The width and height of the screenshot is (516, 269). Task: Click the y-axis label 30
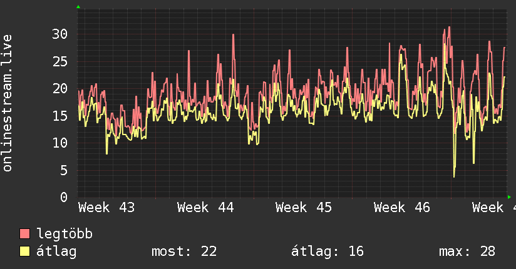tap(60, 34)
